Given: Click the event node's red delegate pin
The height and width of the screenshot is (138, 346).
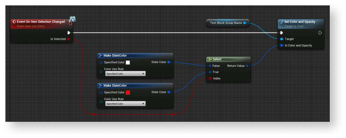Looking at the screenshot, I should [x=71, y=24].
